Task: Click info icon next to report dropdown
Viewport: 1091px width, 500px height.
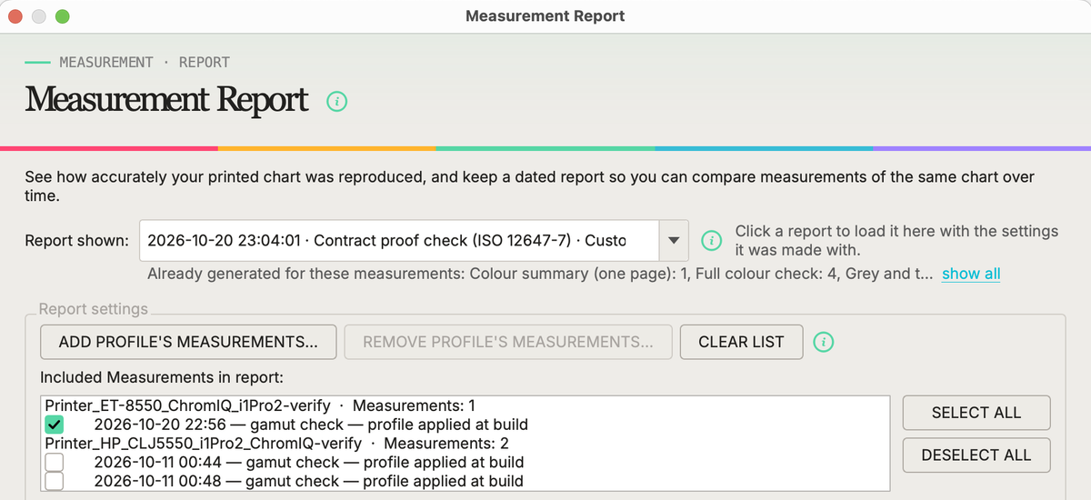Action: point(714,240)
